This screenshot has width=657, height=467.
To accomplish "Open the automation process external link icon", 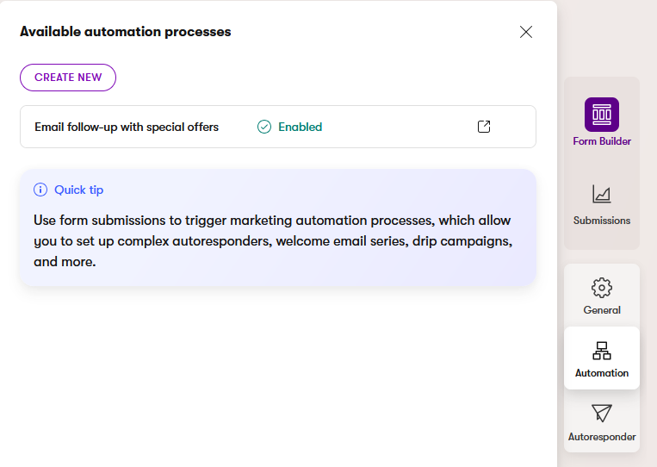I will pos(484,127).
